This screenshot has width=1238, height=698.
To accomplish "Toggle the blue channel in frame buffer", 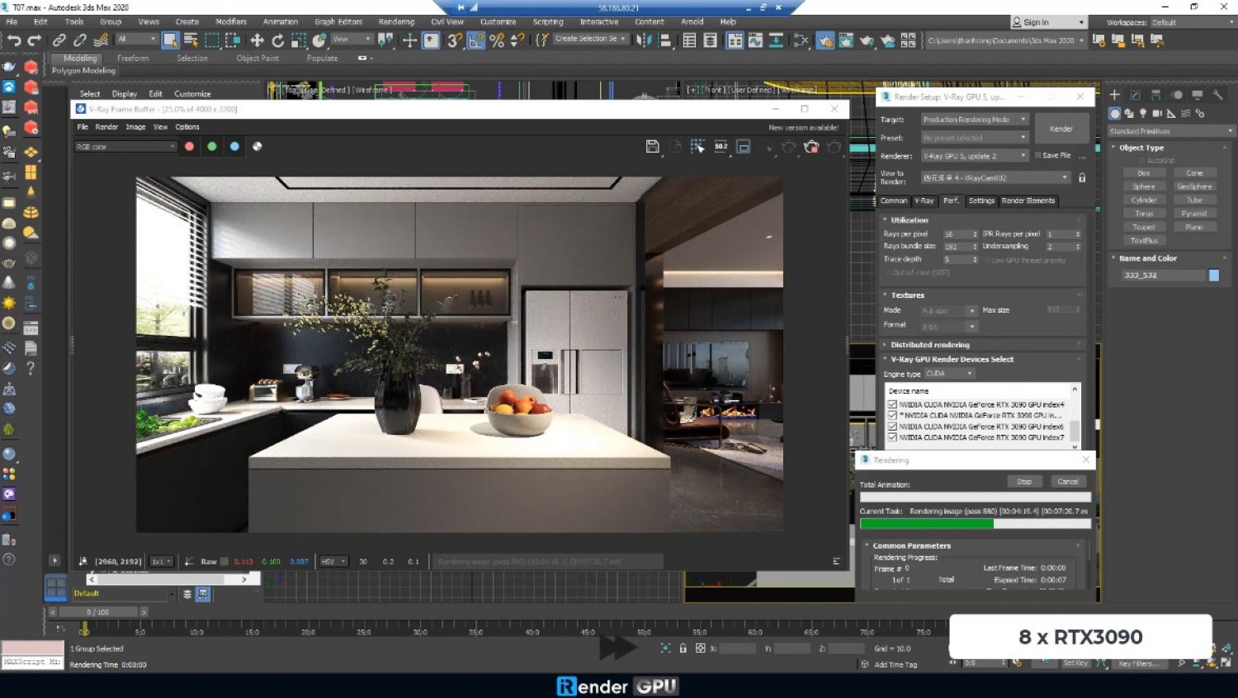I will 234,147.
